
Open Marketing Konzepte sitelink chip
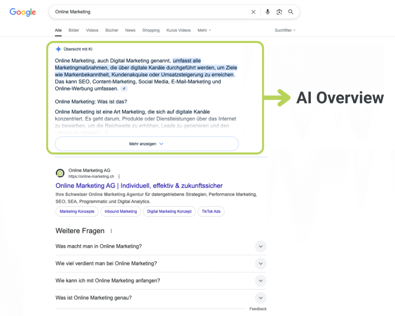tap(77, 211)
